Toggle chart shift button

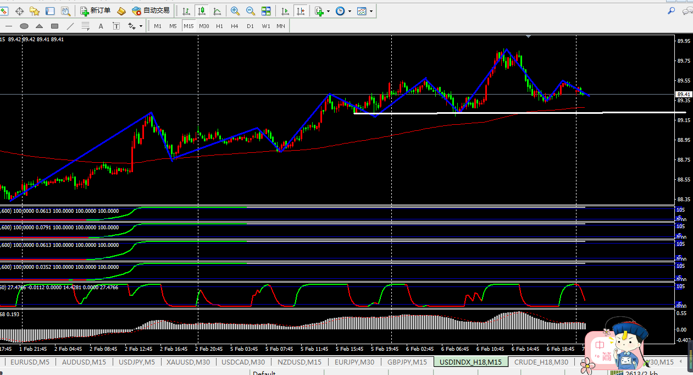coord(300,11)
